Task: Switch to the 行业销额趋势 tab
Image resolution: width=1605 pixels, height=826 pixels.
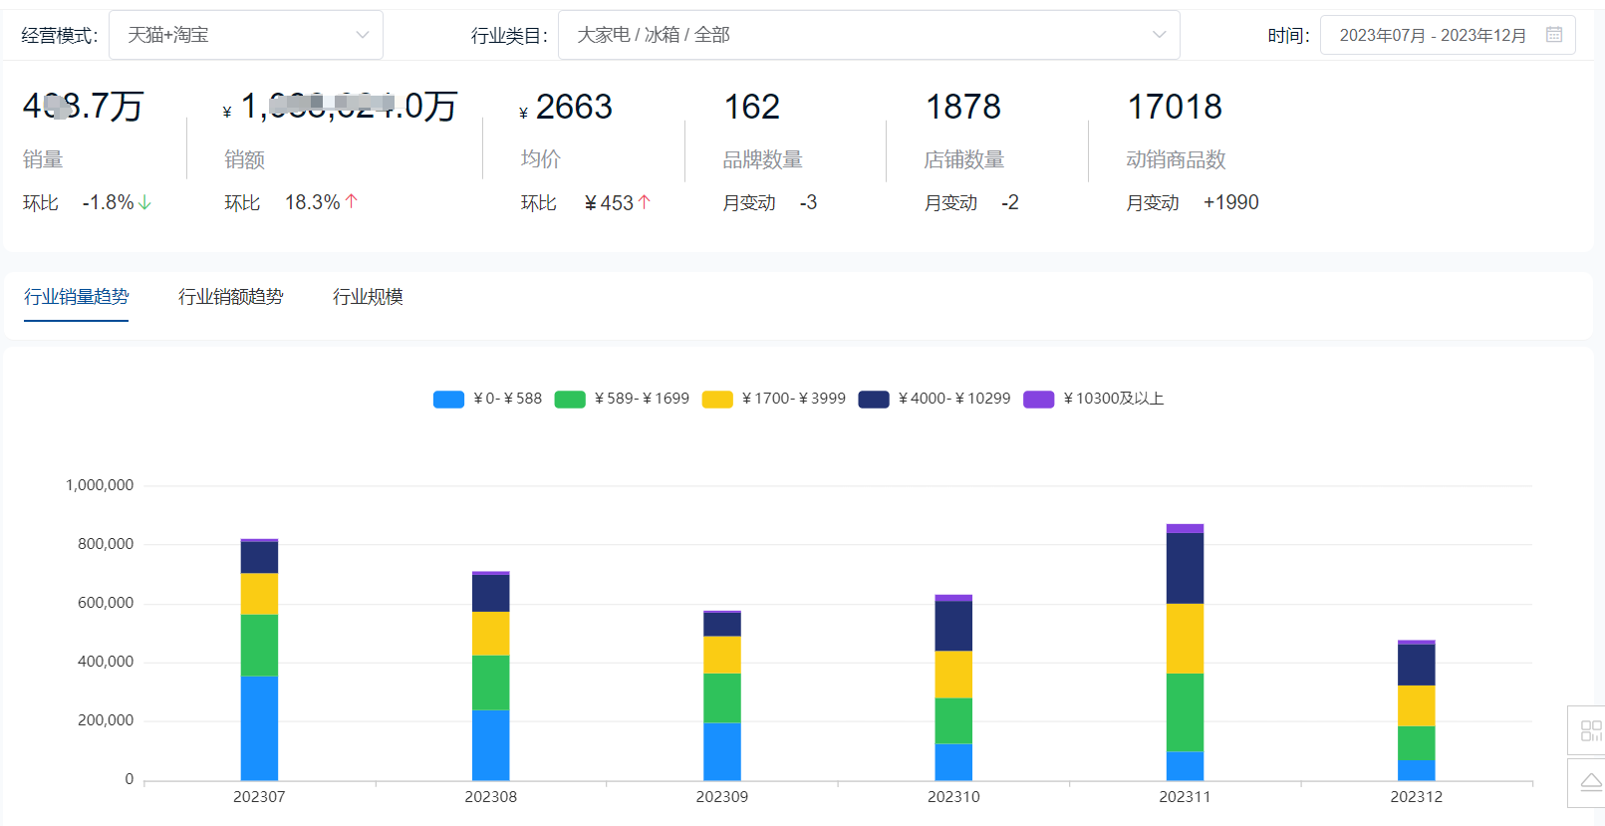Action: (231, 297)
